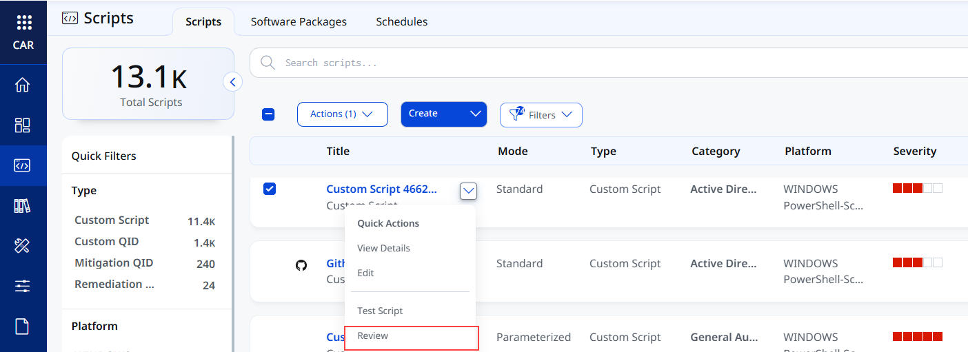Click the Type column header
968x352 pixels.
(603, 151)
